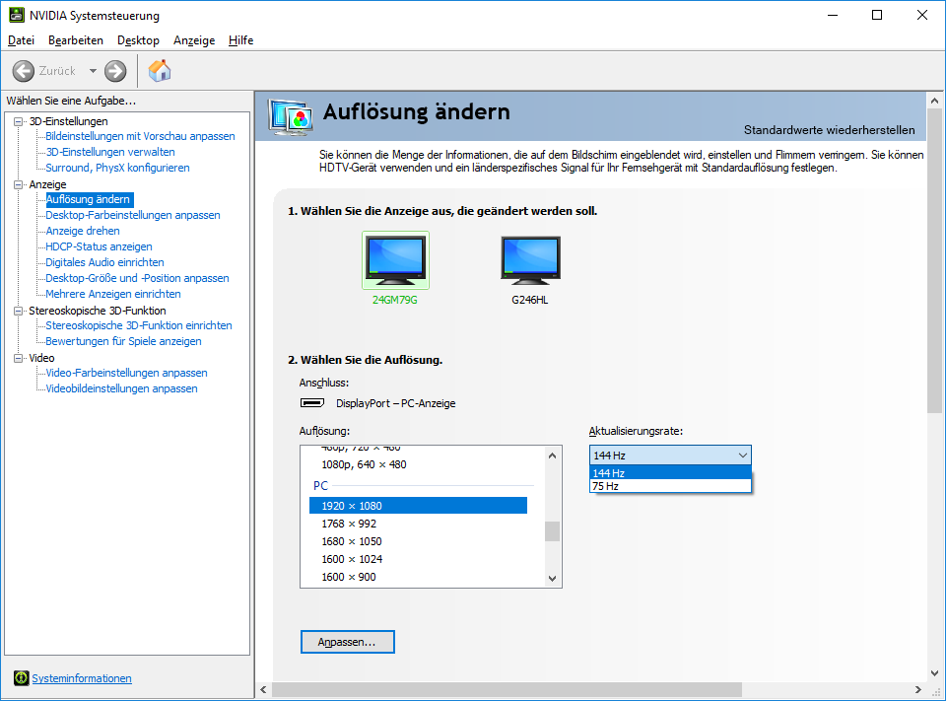This screenshot has height=701, width=947.
Task: Click the Anpassen... button
Action: 347,642
